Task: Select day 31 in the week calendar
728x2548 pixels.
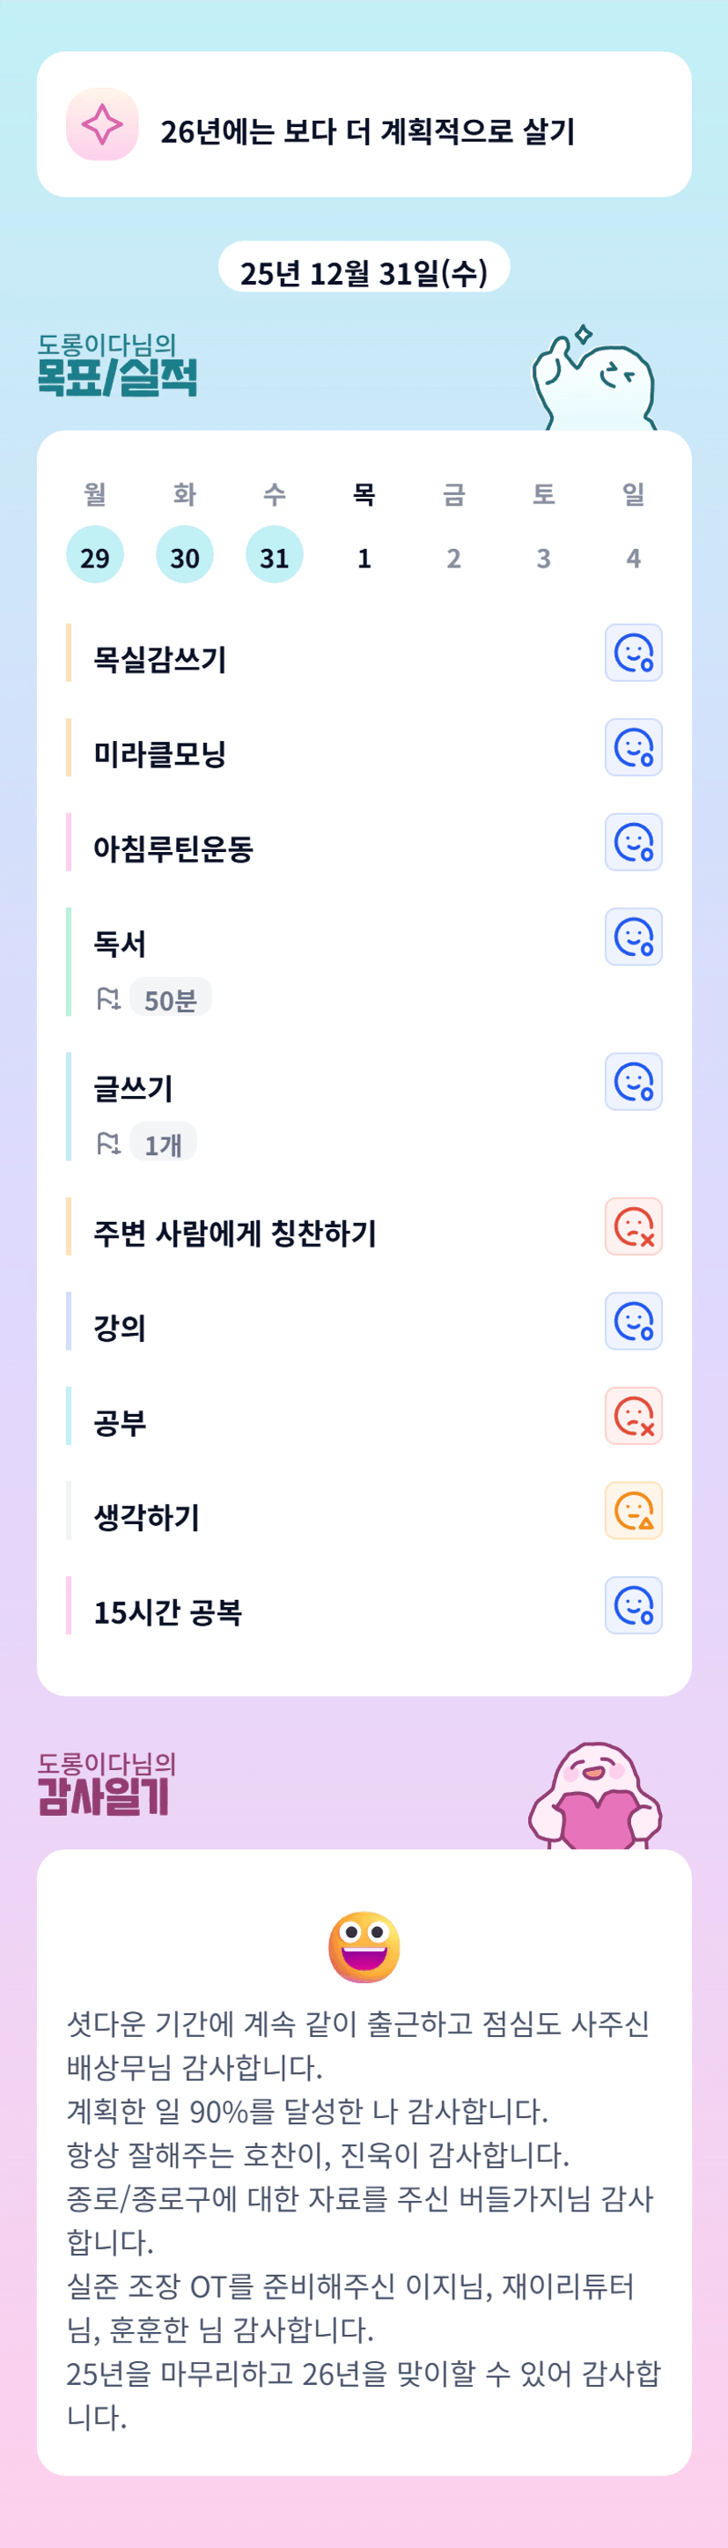Action: coord(275,555)
